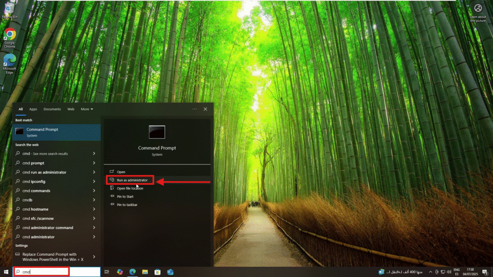Click the magnifier icon in the search box
Image resolution: width=493 pixels, height=277 pixels.
[x=18, y=272]
